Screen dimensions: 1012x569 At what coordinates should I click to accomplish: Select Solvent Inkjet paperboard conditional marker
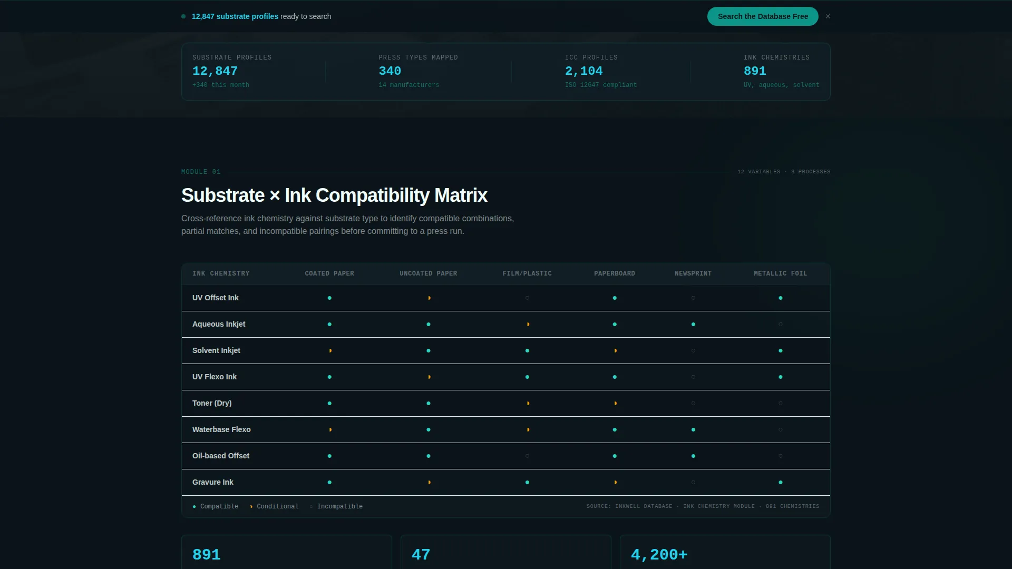(x=615, y=351)
